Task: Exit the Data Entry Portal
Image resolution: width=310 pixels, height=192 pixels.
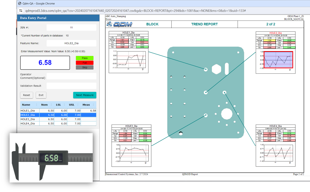Action: [x=41, y=95]
